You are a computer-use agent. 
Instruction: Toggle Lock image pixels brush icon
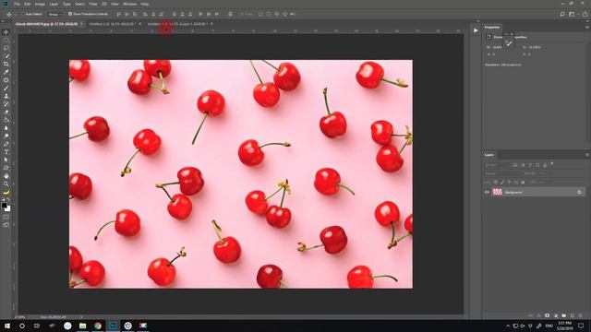502,182
